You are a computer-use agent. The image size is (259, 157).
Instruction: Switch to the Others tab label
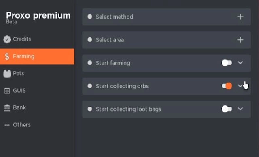pos(22,125)
